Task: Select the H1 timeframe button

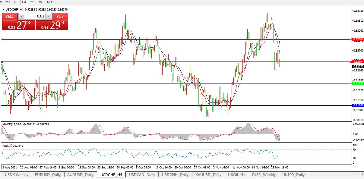Action: pyautogui.click(x=16, y=2)
